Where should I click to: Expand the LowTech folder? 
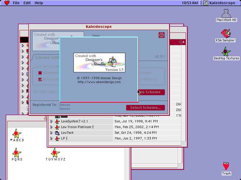point(52,133)
